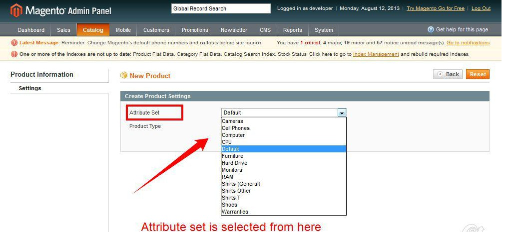
Task: Select the CPU attribute set option
Action: click(284, 142)
